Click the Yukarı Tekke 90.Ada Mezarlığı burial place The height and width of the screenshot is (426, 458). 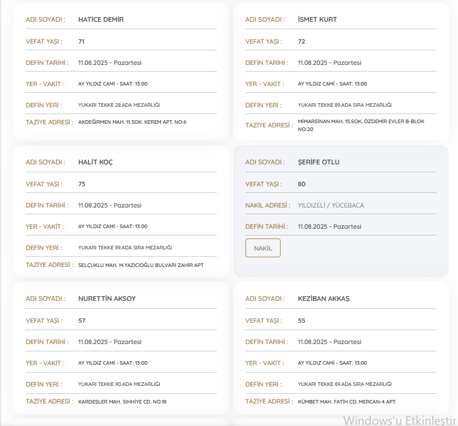click(x=119, y=384)
